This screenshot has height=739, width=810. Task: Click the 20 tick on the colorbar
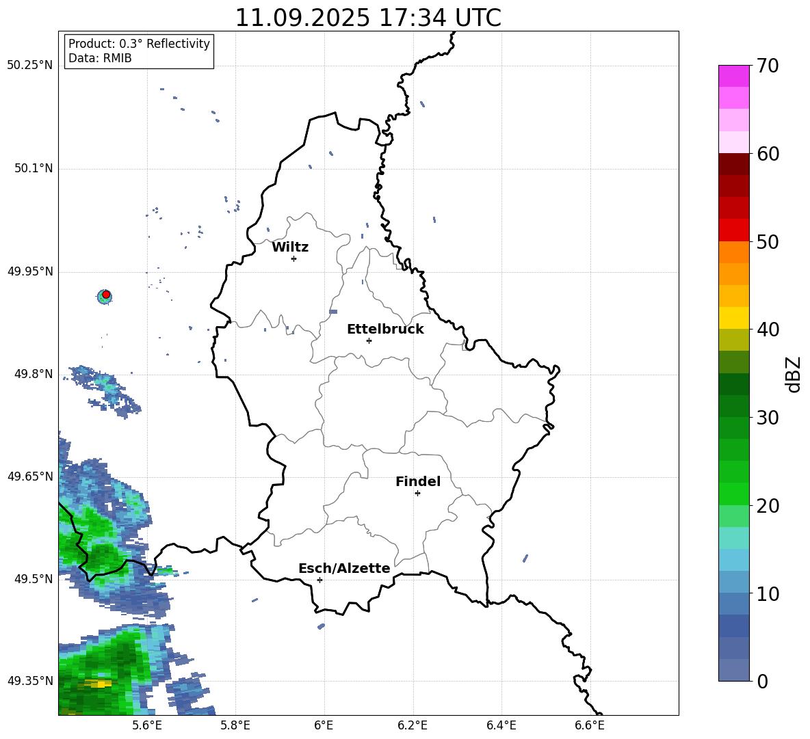tap(768, 506)
